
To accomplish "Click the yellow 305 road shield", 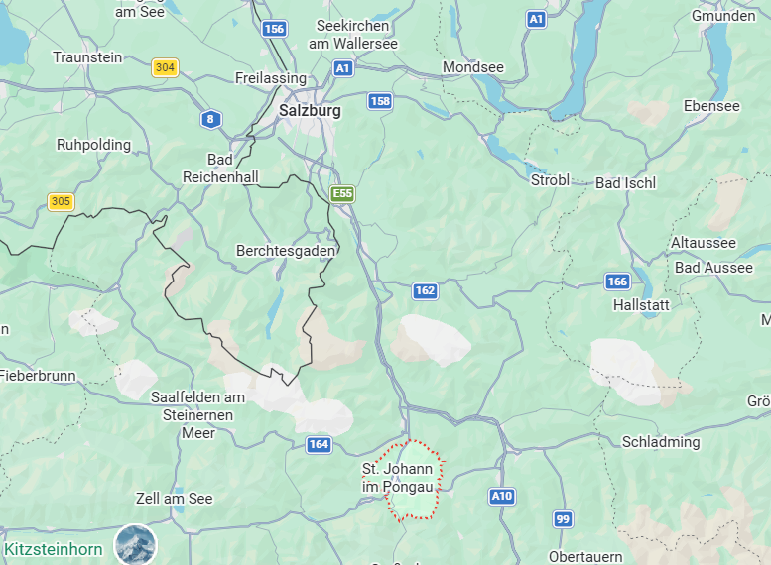I will [61, 201].
